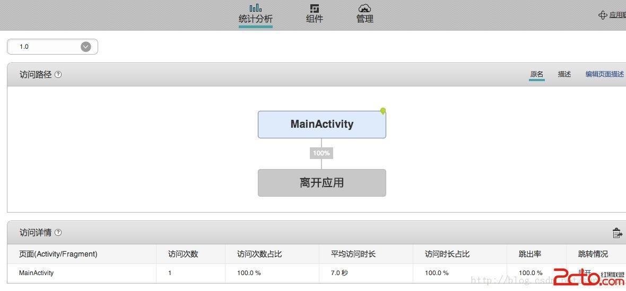
Task: Click MainActivity in the table row
Action: tap(36, 273)
